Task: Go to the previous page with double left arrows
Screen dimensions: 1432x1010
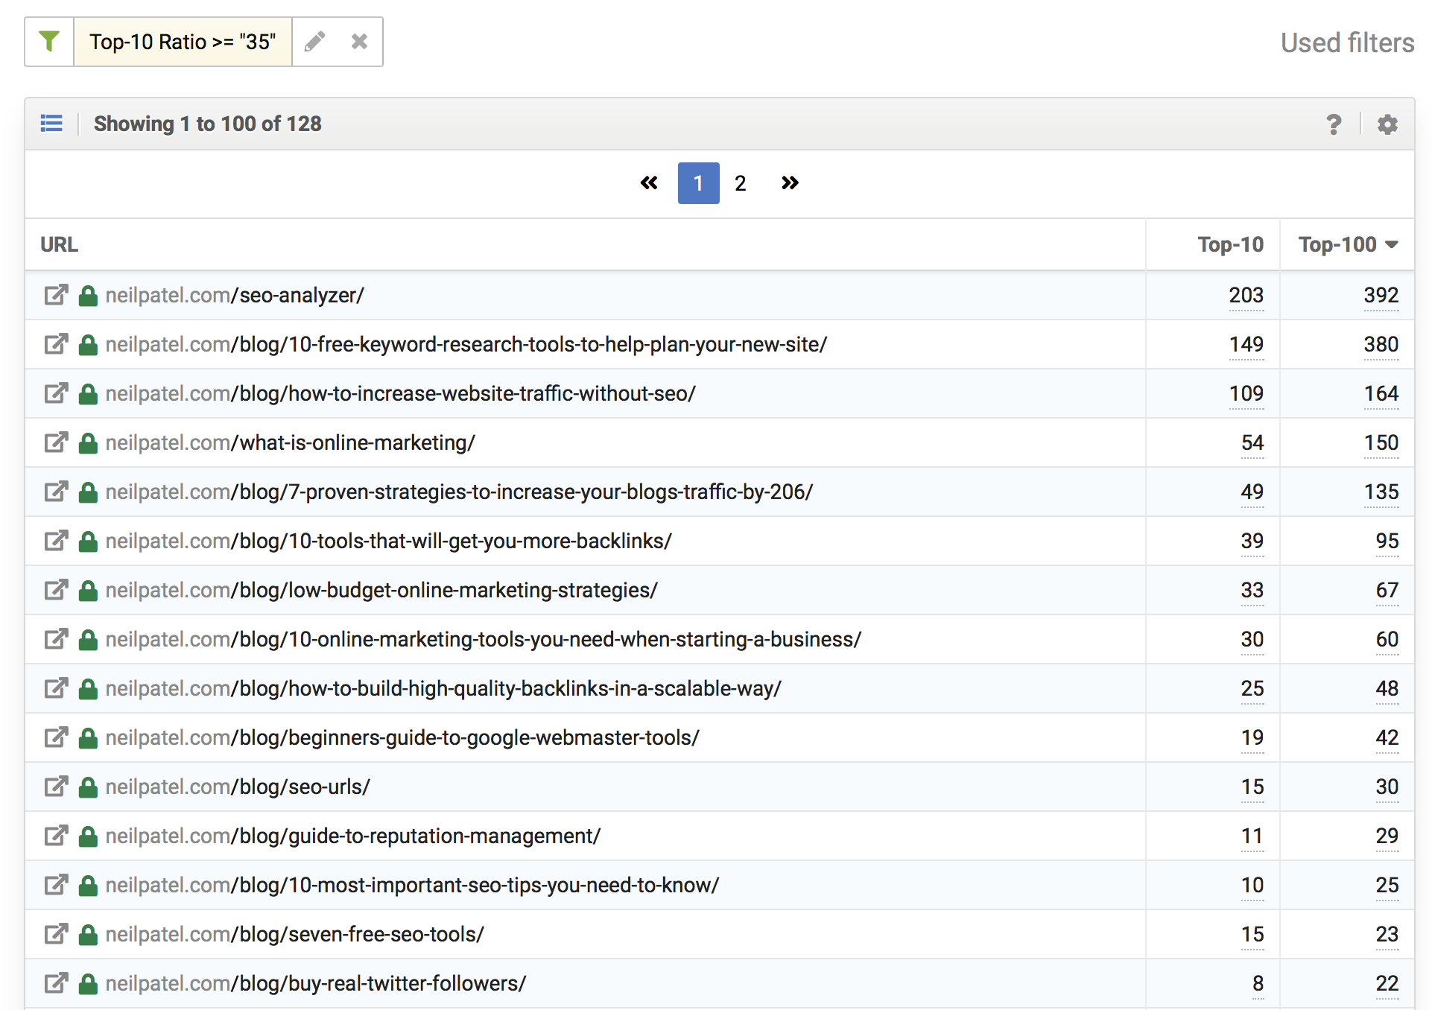Action: (x=649, y=182)
